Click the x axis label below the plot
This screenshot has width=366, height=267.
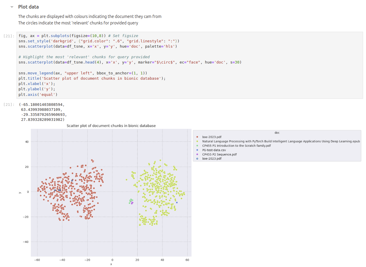click(x=111, y=264)
